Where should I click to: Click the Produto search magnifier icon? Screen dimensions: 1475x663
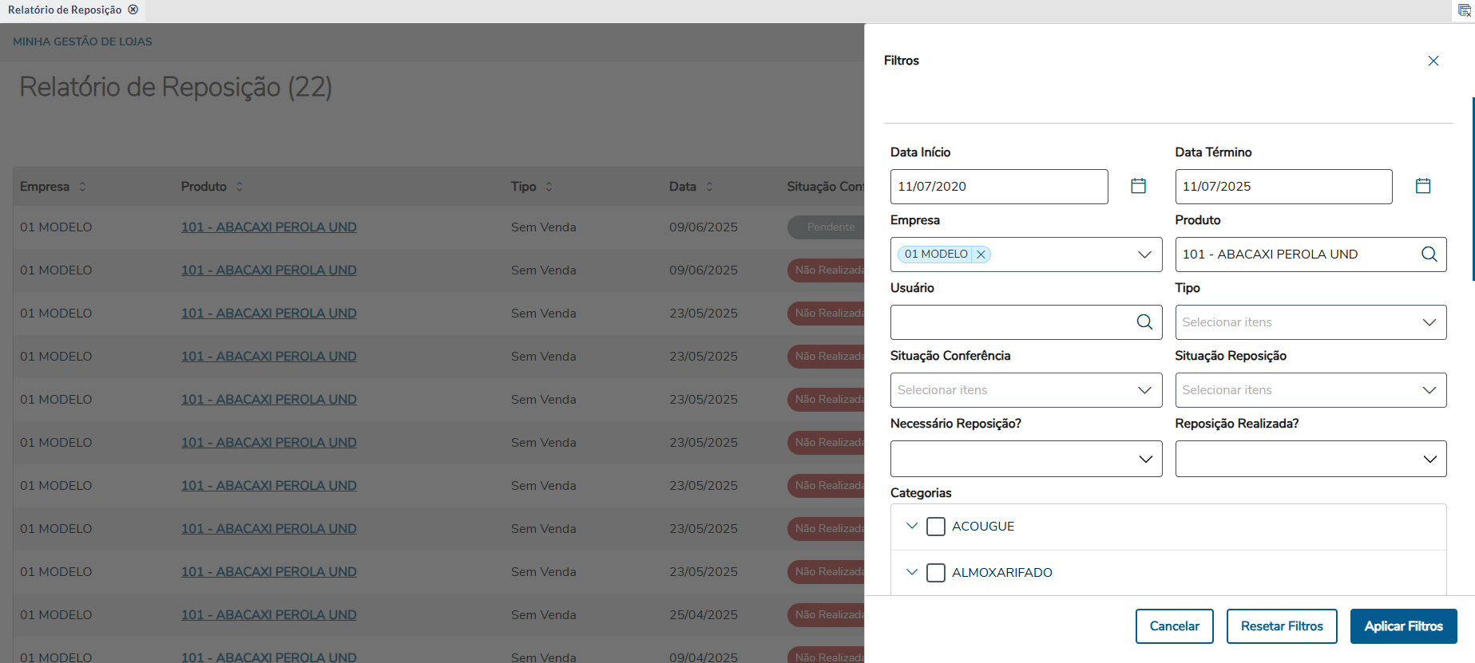pos(1429,255)
